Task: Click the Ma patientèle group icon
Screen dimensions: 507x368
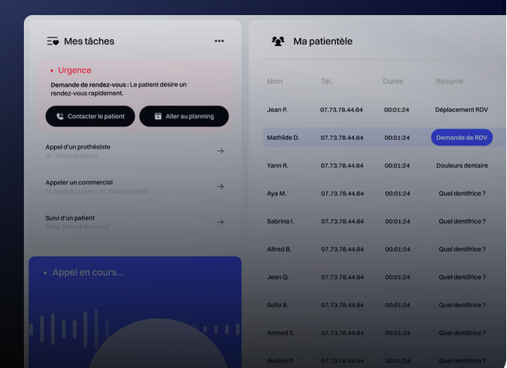Action: 278,41
